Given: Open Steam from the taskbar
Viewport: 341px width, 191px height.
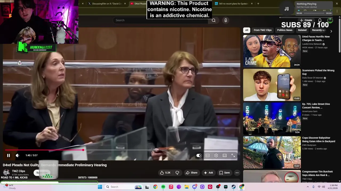Looking at the screenshot, I should pos(234,187).
